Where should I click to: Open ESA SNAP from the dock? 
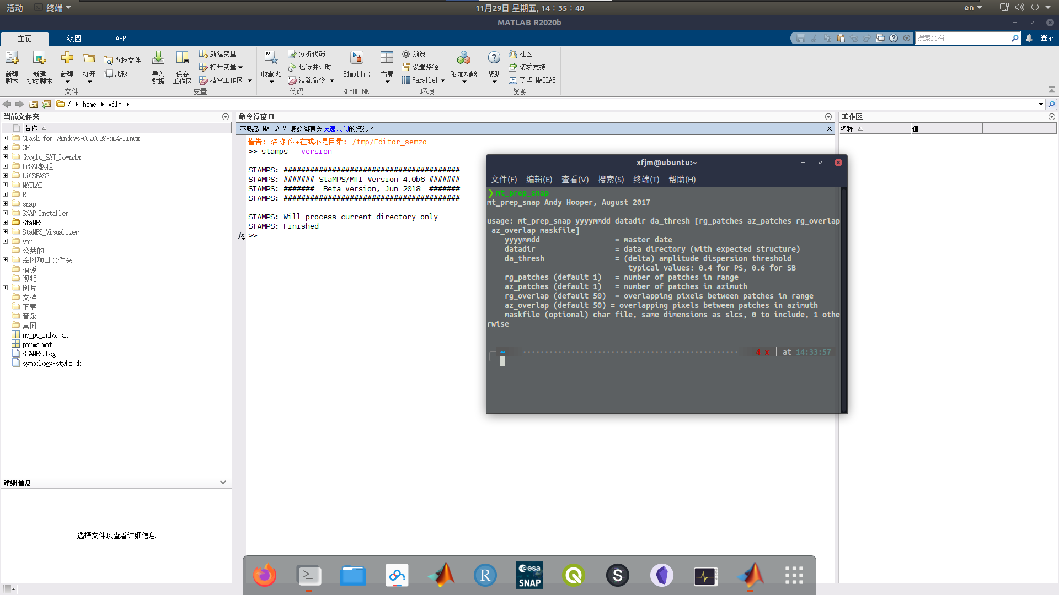[529, 575]
